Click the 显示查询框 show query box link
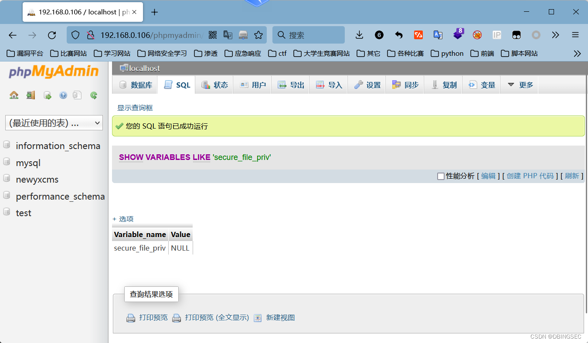Screen dimensions: 588x343 [x=135, y=108]
